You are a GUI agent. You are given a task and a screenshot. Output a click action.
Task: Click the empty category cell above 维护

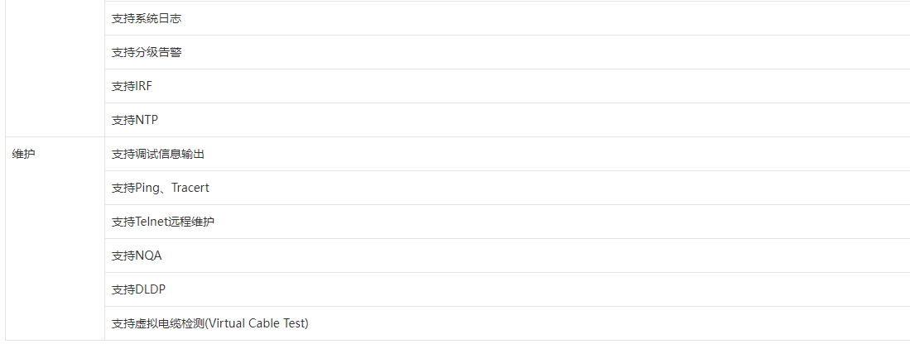coord(55,69)
